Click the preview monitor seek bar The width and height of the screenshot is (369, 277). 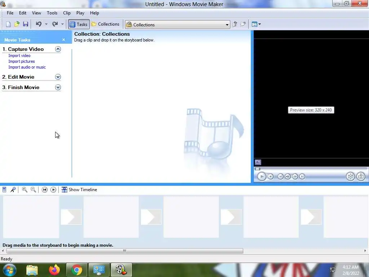click(311, 169)
